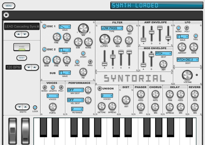The image size is (205, 145).
Task: Open the MW Dest dropdown menu
Action: [75, 90]
